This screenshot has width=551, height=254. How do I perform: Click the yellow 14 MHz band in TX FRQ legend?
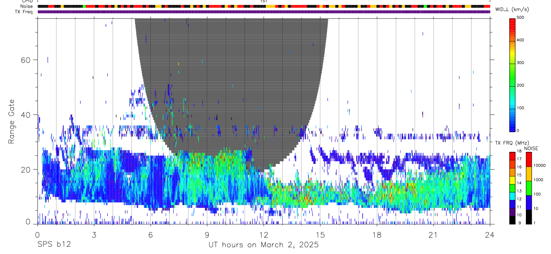512,181
